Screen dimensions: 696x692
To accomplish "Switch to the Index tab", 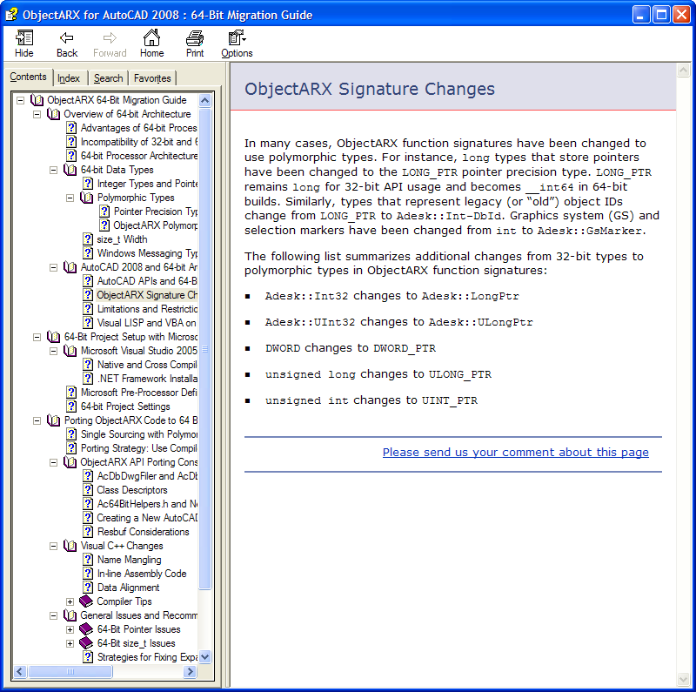I will pos(69,78).
